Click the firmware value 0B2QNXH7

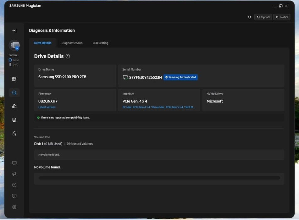point(48,101)
